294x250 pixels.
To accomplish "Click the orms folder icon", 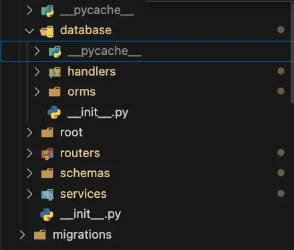I will point(55,92).
